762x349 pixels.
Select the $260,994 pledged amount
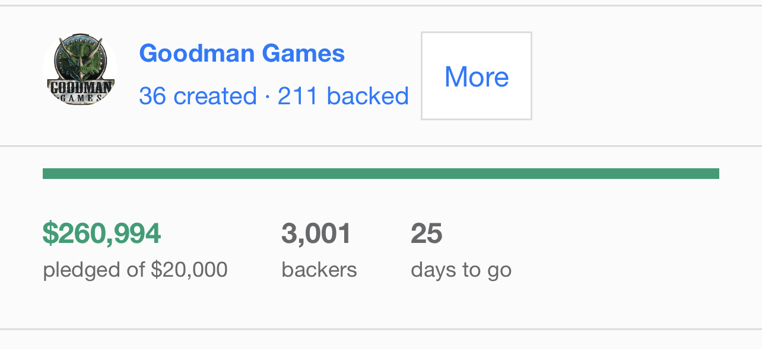(101, 233)
